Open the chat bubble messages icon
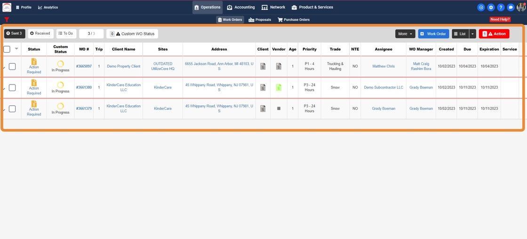This screenshot has height=239, width=527. (x=511, y=8)
